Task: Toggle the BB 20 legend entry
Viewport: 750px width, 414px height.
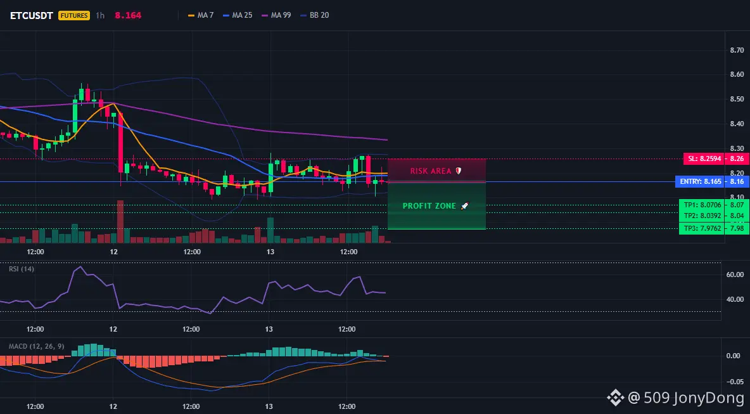Action: (314, 15)
